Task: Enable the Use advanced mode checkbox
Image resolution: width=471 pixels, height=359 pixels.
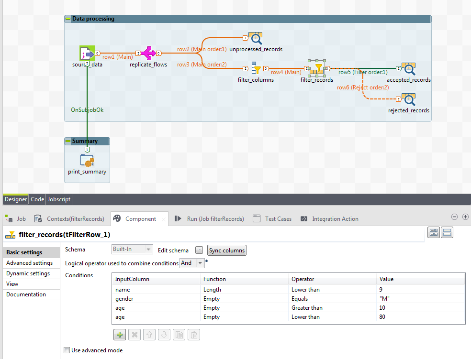Action: click(x=67, y=350)
